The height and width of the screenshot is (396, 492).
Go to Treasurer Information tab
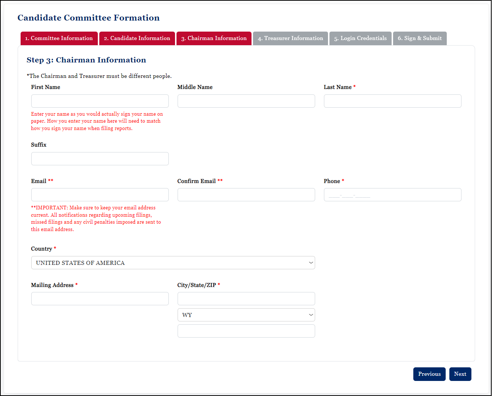click(290, 38)
